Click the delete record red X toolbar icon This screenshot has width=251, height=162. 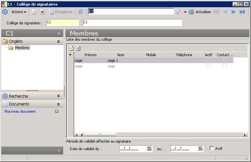[x=42, y=12]
